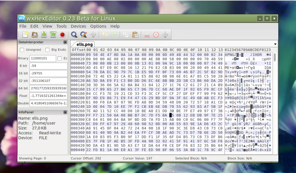Click 'Showing Page: 0' status entry
The image size is (296, 173).
pos(32,158)
